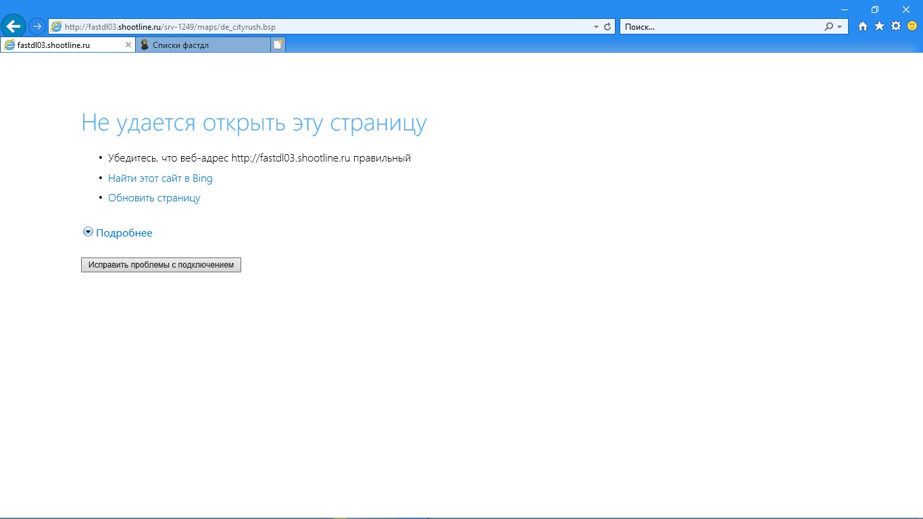Viewport: 923px width, 519px height.
Task: Refresh the page using the reload icon
Action: pos(607,27)
